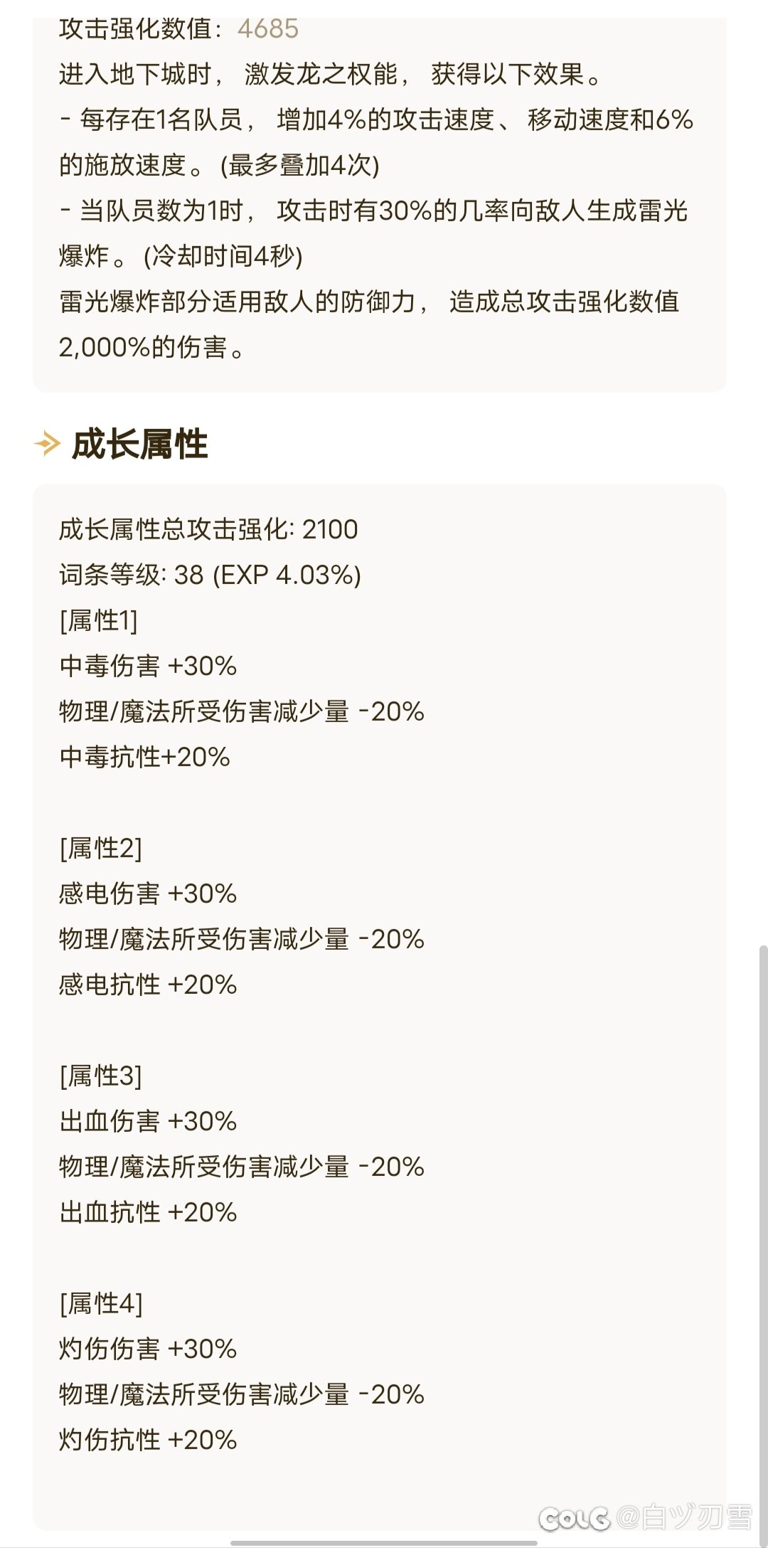Viewport: 768px width, 1548px height.
Task: Click the 2,000%的伤害 text line
Action: click(152, 347)
